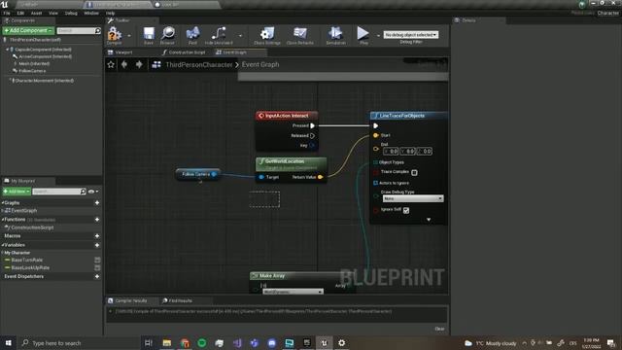Open the debug object filter dropdown
Image resolution: width=622 pixels, height=350 pixels.
[410, 35]
